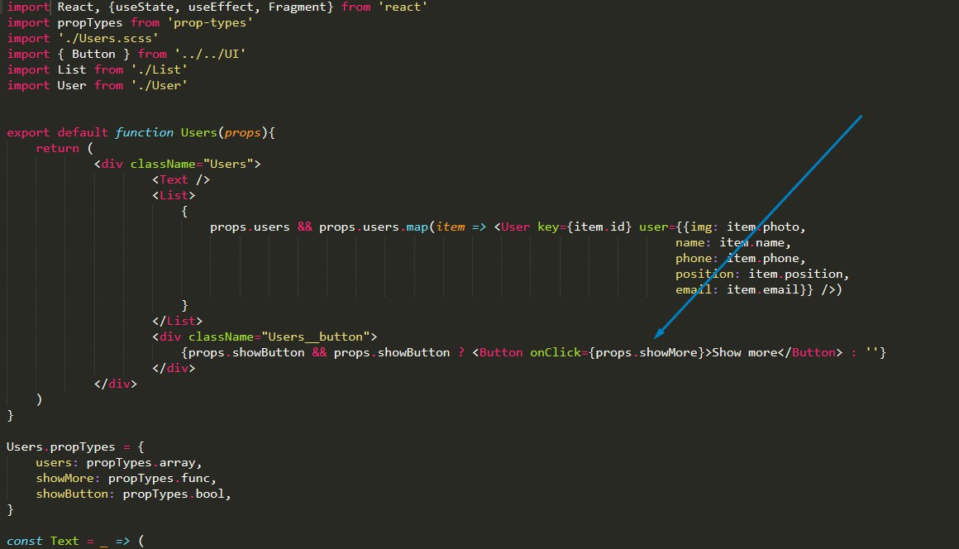Click the closing </List> tag
Screen dimensions: 959x549
tap(178, 321)
